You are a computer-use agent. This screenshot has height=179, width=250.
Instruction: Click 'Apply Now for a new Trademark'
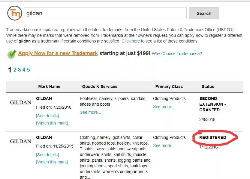click(x=58, y=53)
